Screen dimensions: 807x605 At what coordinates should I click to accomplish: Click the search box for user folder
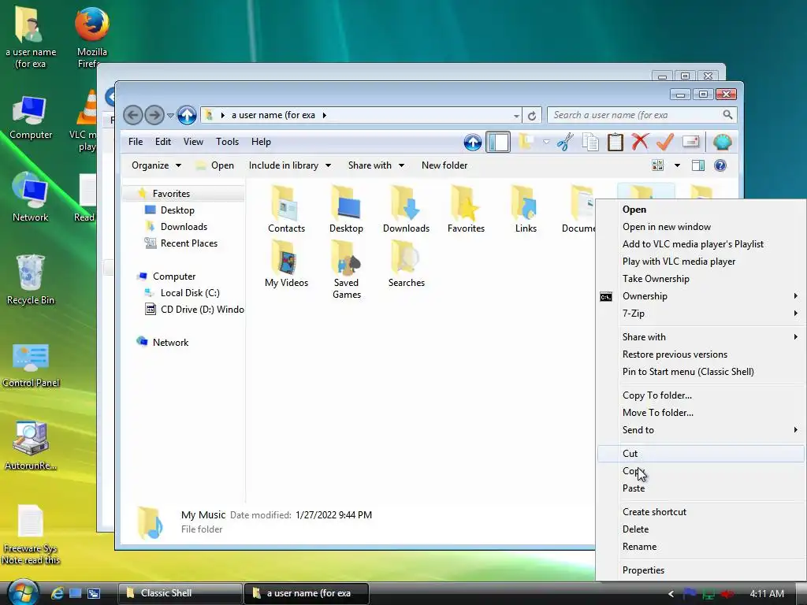click(x=642, y=115)
